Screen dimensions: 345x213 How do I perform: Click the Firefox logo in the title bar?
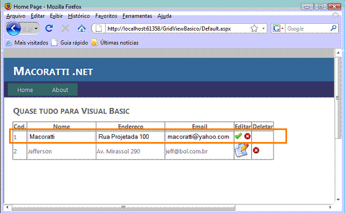point(8,6)
